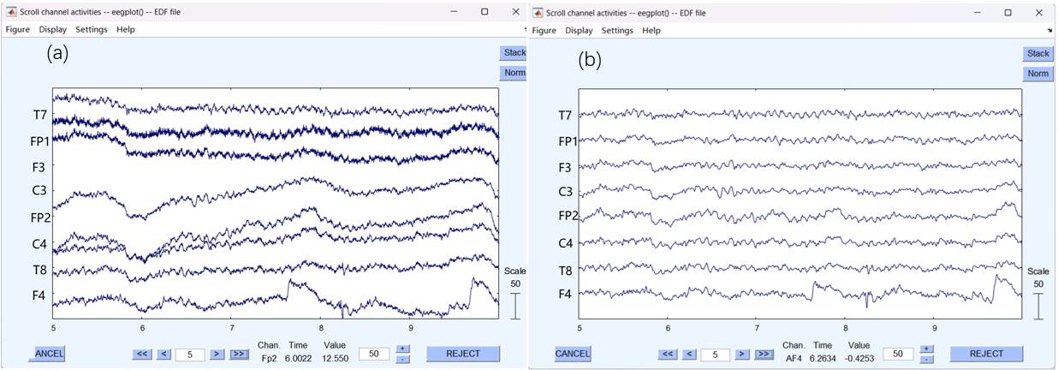Step back with < in window (a)

164,353
